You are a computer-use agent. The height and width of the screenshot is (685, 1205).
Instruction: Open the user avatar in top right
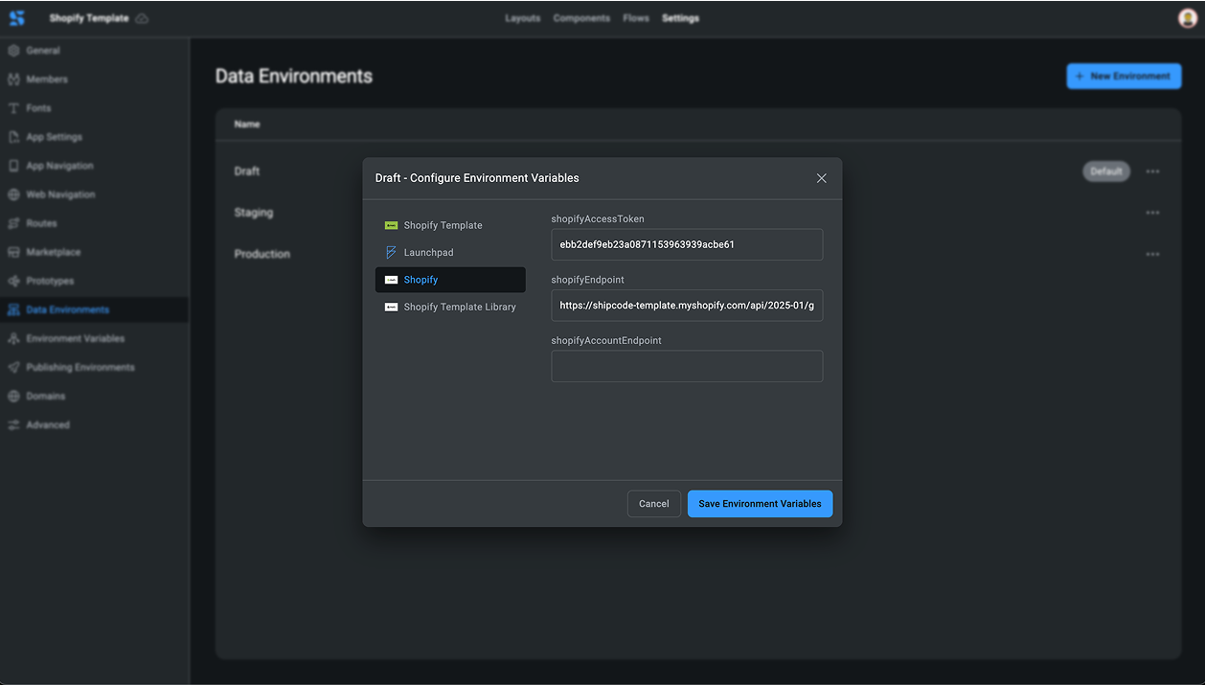coord(1188,18)
